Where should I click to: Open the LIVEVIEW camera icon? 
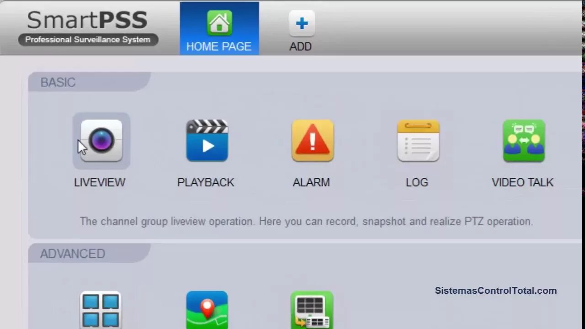pos(101,141)
